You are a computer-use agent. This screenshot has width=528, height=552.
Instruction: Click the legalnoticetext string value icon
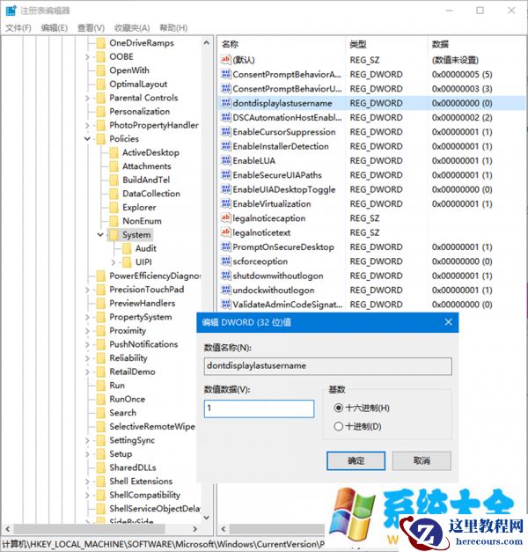[x=225, y=232]
